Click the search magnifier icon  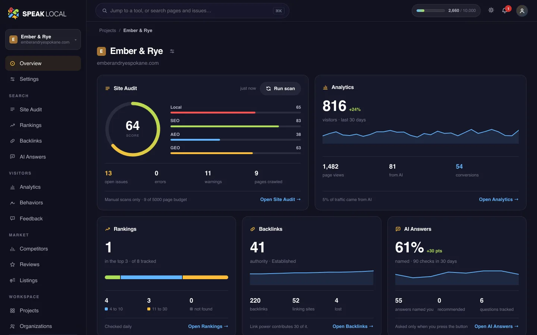click(105, 11)
